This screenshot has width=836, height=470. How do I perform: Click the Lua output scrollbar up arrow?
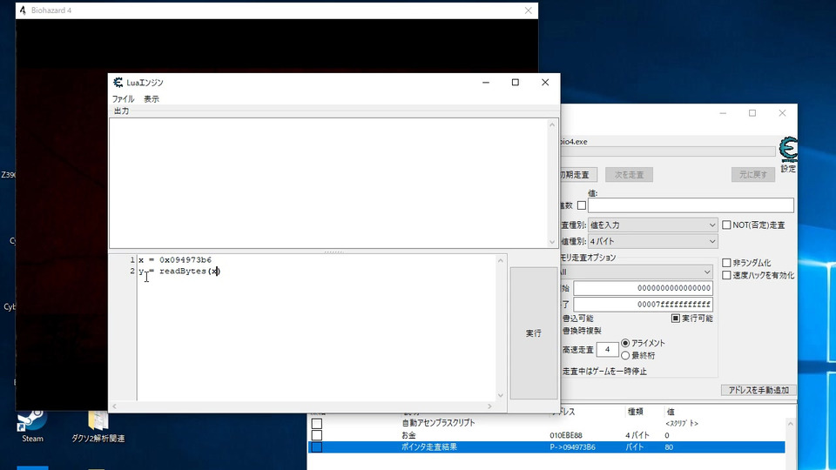[552, 124]
